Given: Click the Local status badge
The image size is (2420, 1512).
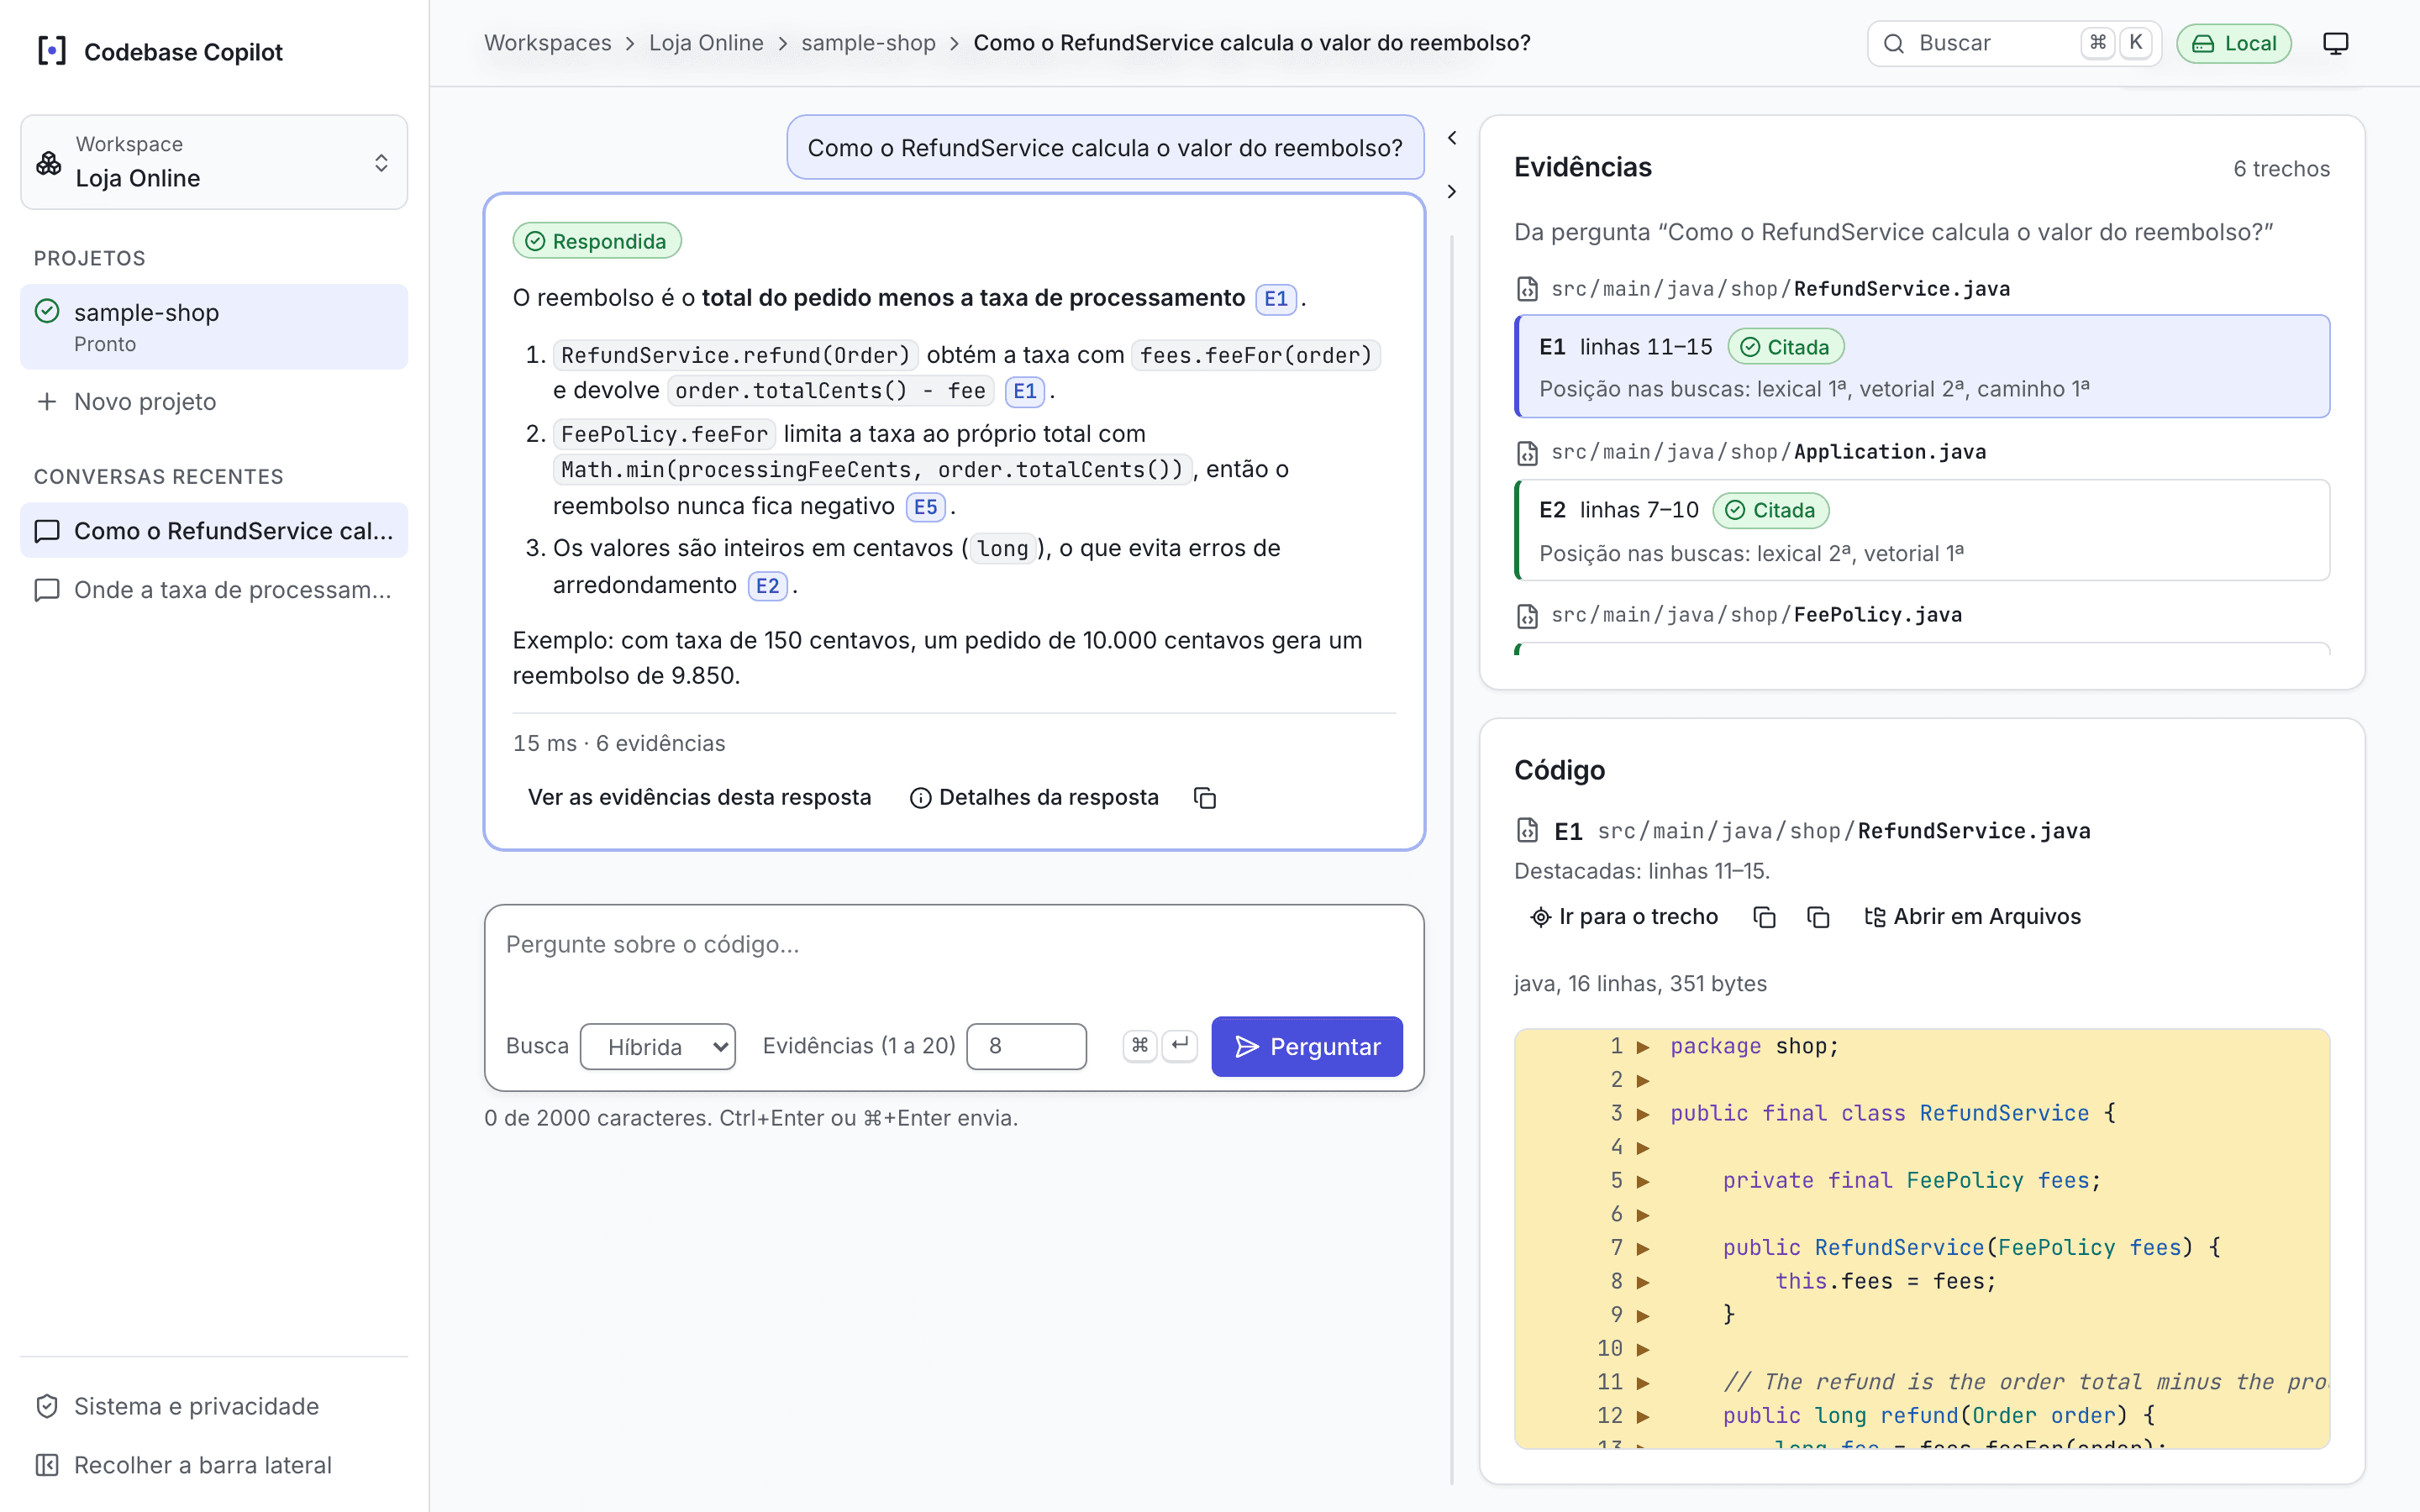Looking at the screenshot, I should (2234, 43).
